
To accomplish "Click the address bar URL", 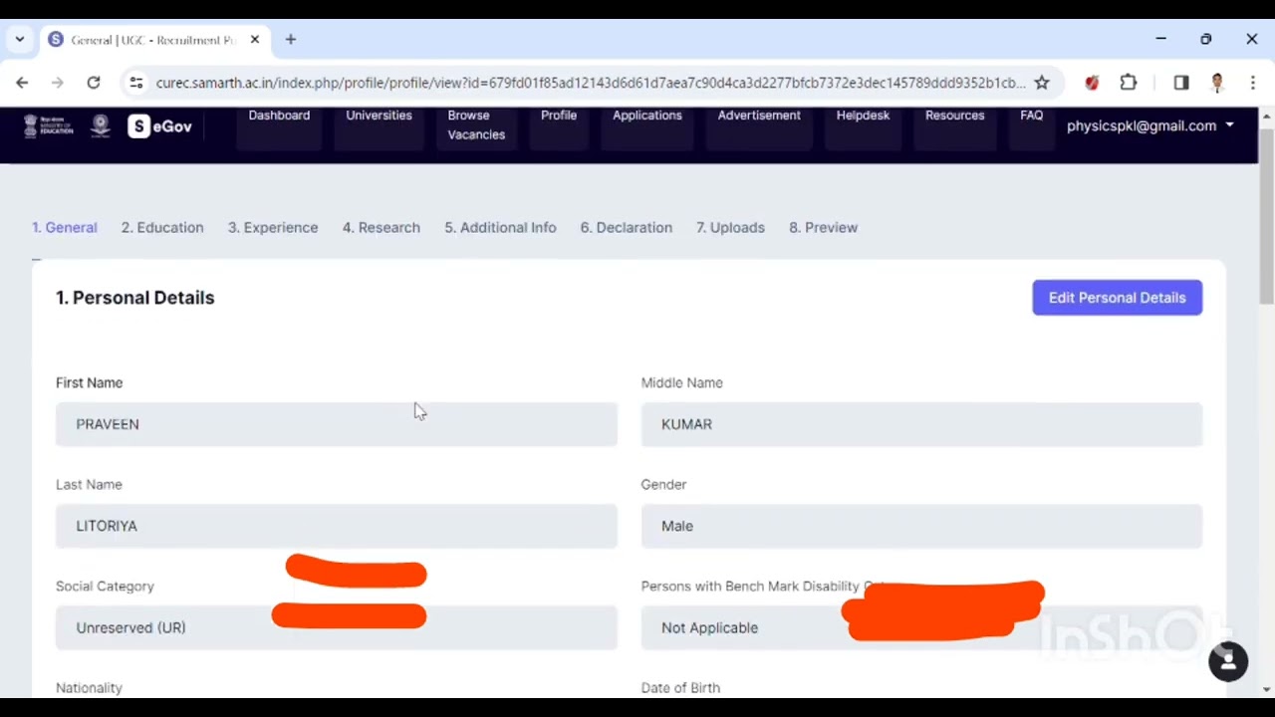I will pyautogui.click(x=590, y=83).
